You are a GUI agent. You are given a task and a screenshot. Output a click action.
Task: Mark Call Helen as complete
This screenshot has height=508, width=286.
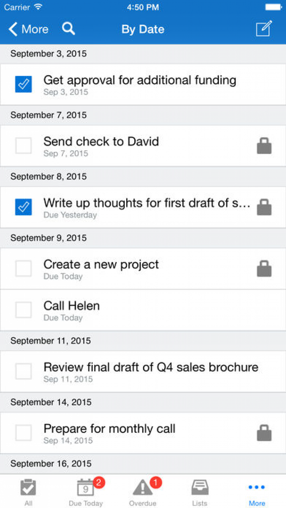coord(24,310)
